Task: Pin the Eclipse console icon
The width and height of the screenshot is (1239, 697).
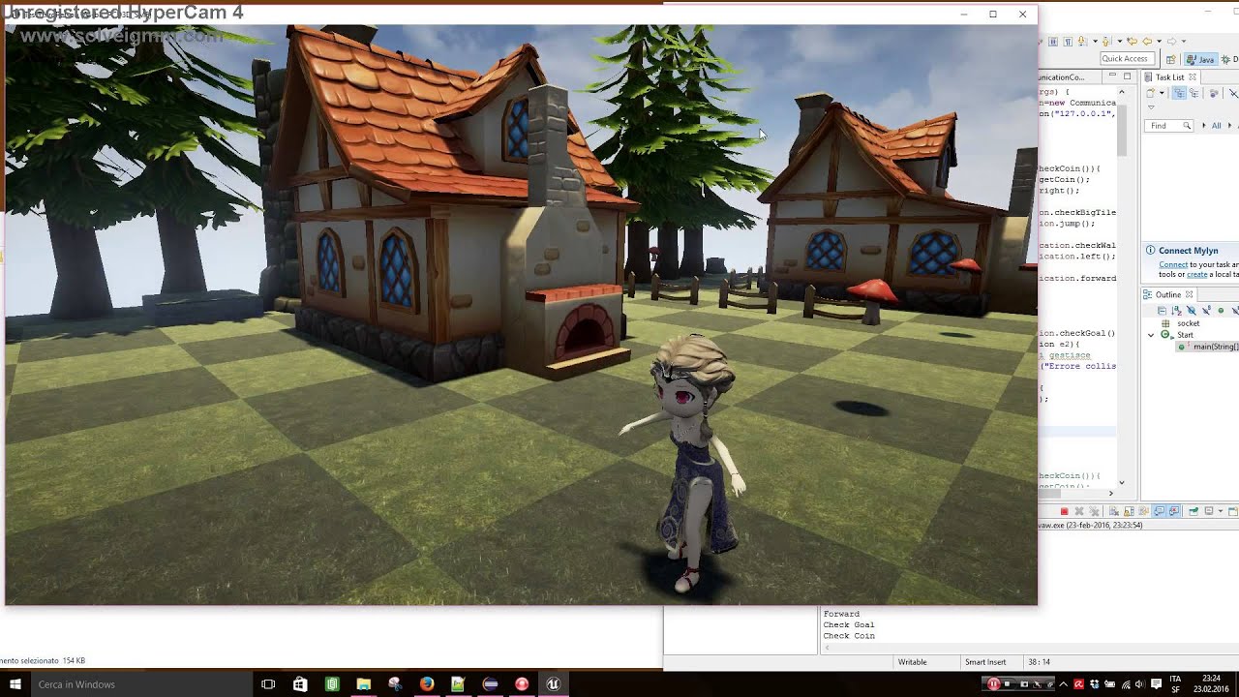Action: tap(1194, 511)
